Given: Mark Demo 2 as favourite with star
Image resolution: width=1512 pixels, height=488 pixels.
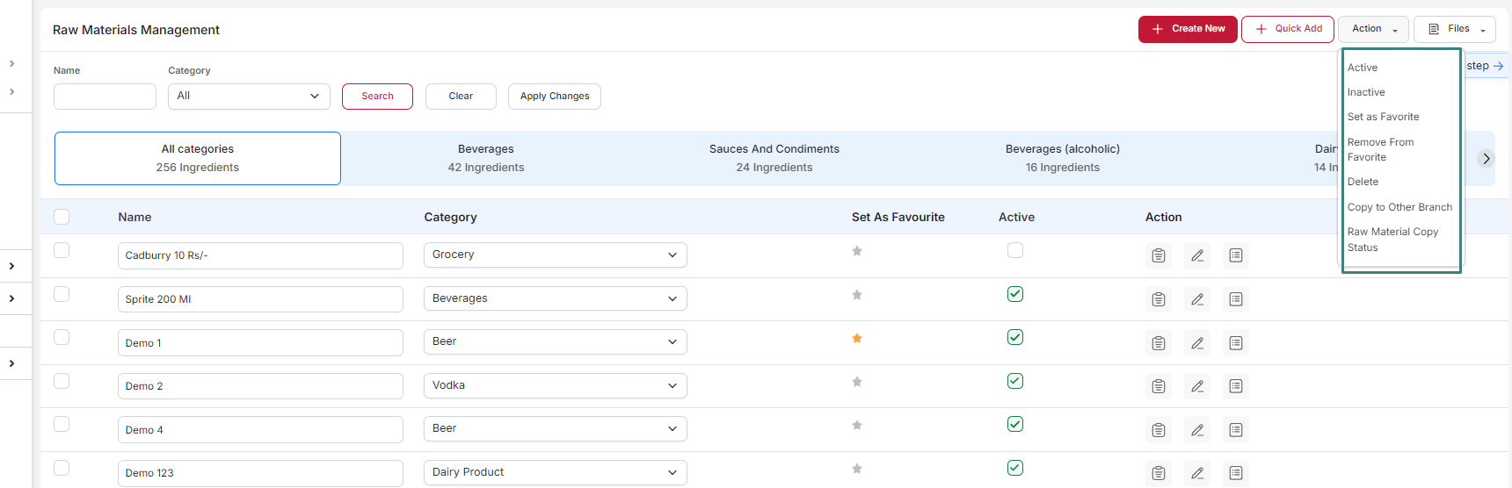Looking at the screenshot, I should point(857,382).
